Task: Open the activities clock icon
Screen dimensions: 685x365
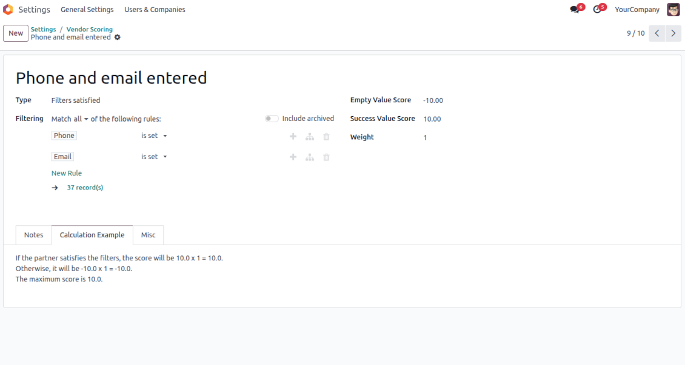Action: pos(596,10)
